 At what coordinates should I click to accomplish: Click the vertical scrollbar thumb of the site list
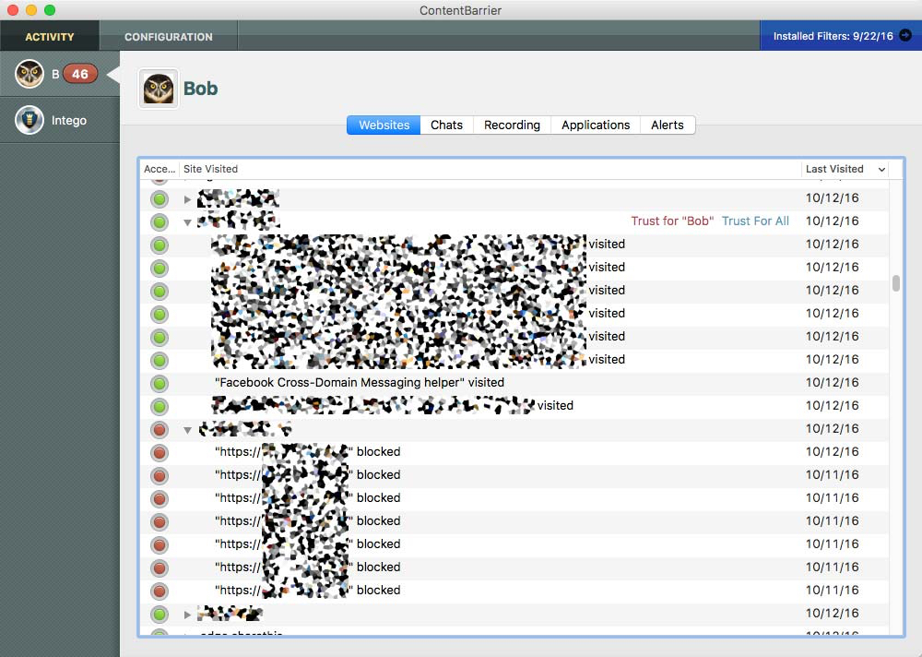895,283
